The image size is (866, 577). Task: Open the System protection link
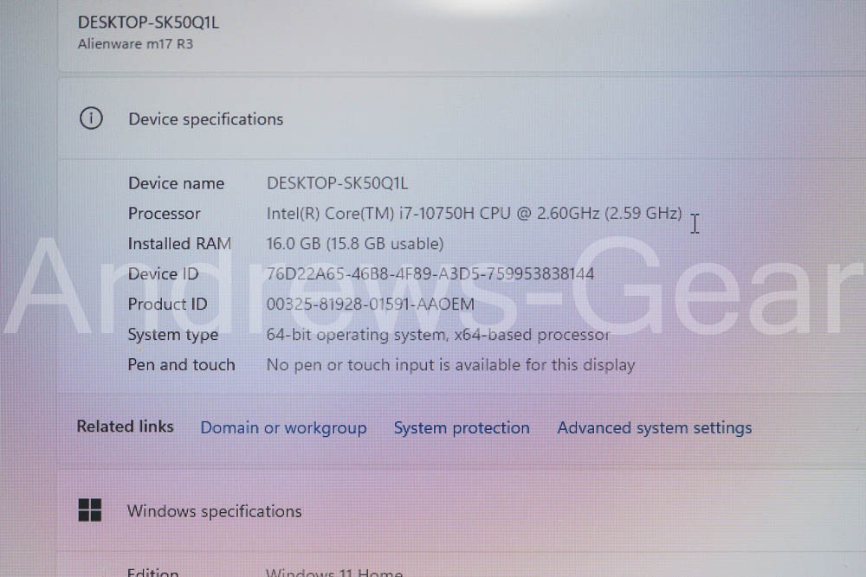click(462, 428)
